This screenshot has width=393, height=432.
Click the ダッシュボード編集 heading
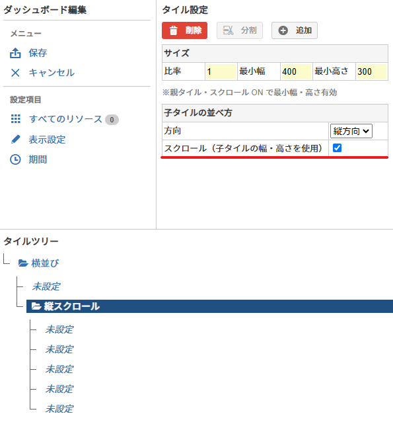click(45, 10)
